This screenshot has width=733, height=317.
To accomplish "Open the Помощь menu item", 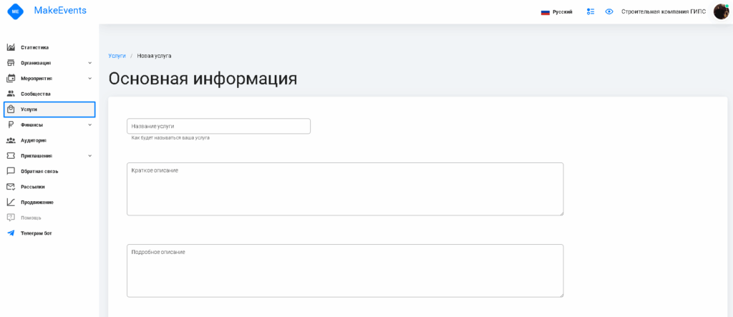I will pos(31,218).
